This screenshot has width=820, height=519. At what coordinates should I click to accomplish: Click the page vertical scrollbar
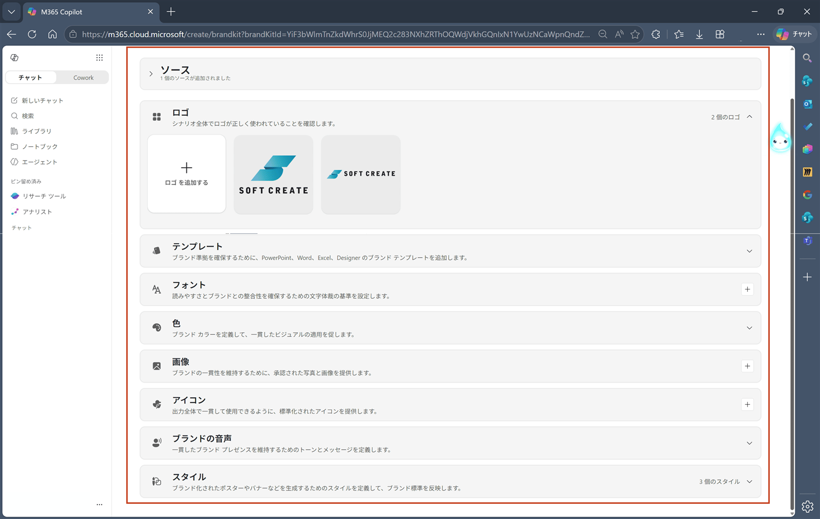click(792, 303)
